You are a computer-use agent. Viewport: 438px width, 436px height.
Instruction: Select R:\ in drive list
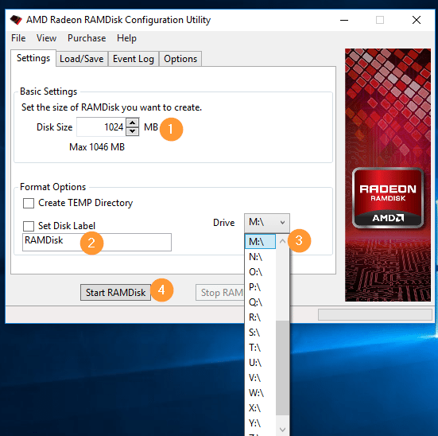260,317
